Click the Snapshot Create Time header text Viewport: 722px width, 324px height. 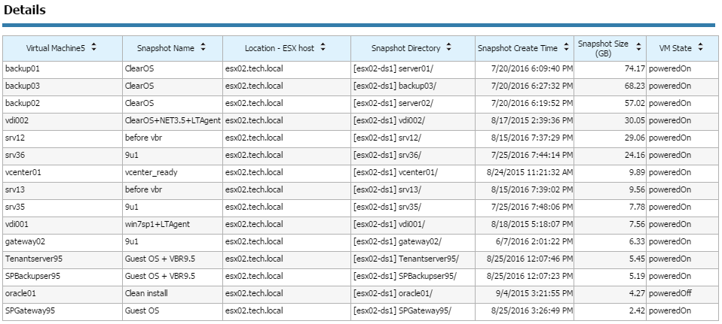tap(518, 48)
